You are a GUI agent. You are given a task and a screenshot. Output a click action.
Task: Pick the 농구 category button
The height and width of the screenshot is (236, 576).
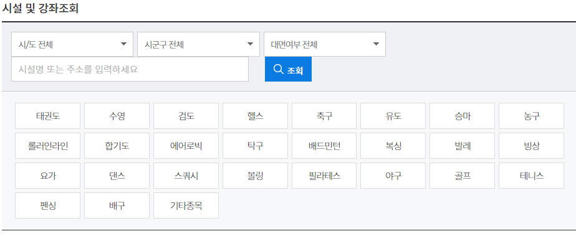tap(532, 116)
